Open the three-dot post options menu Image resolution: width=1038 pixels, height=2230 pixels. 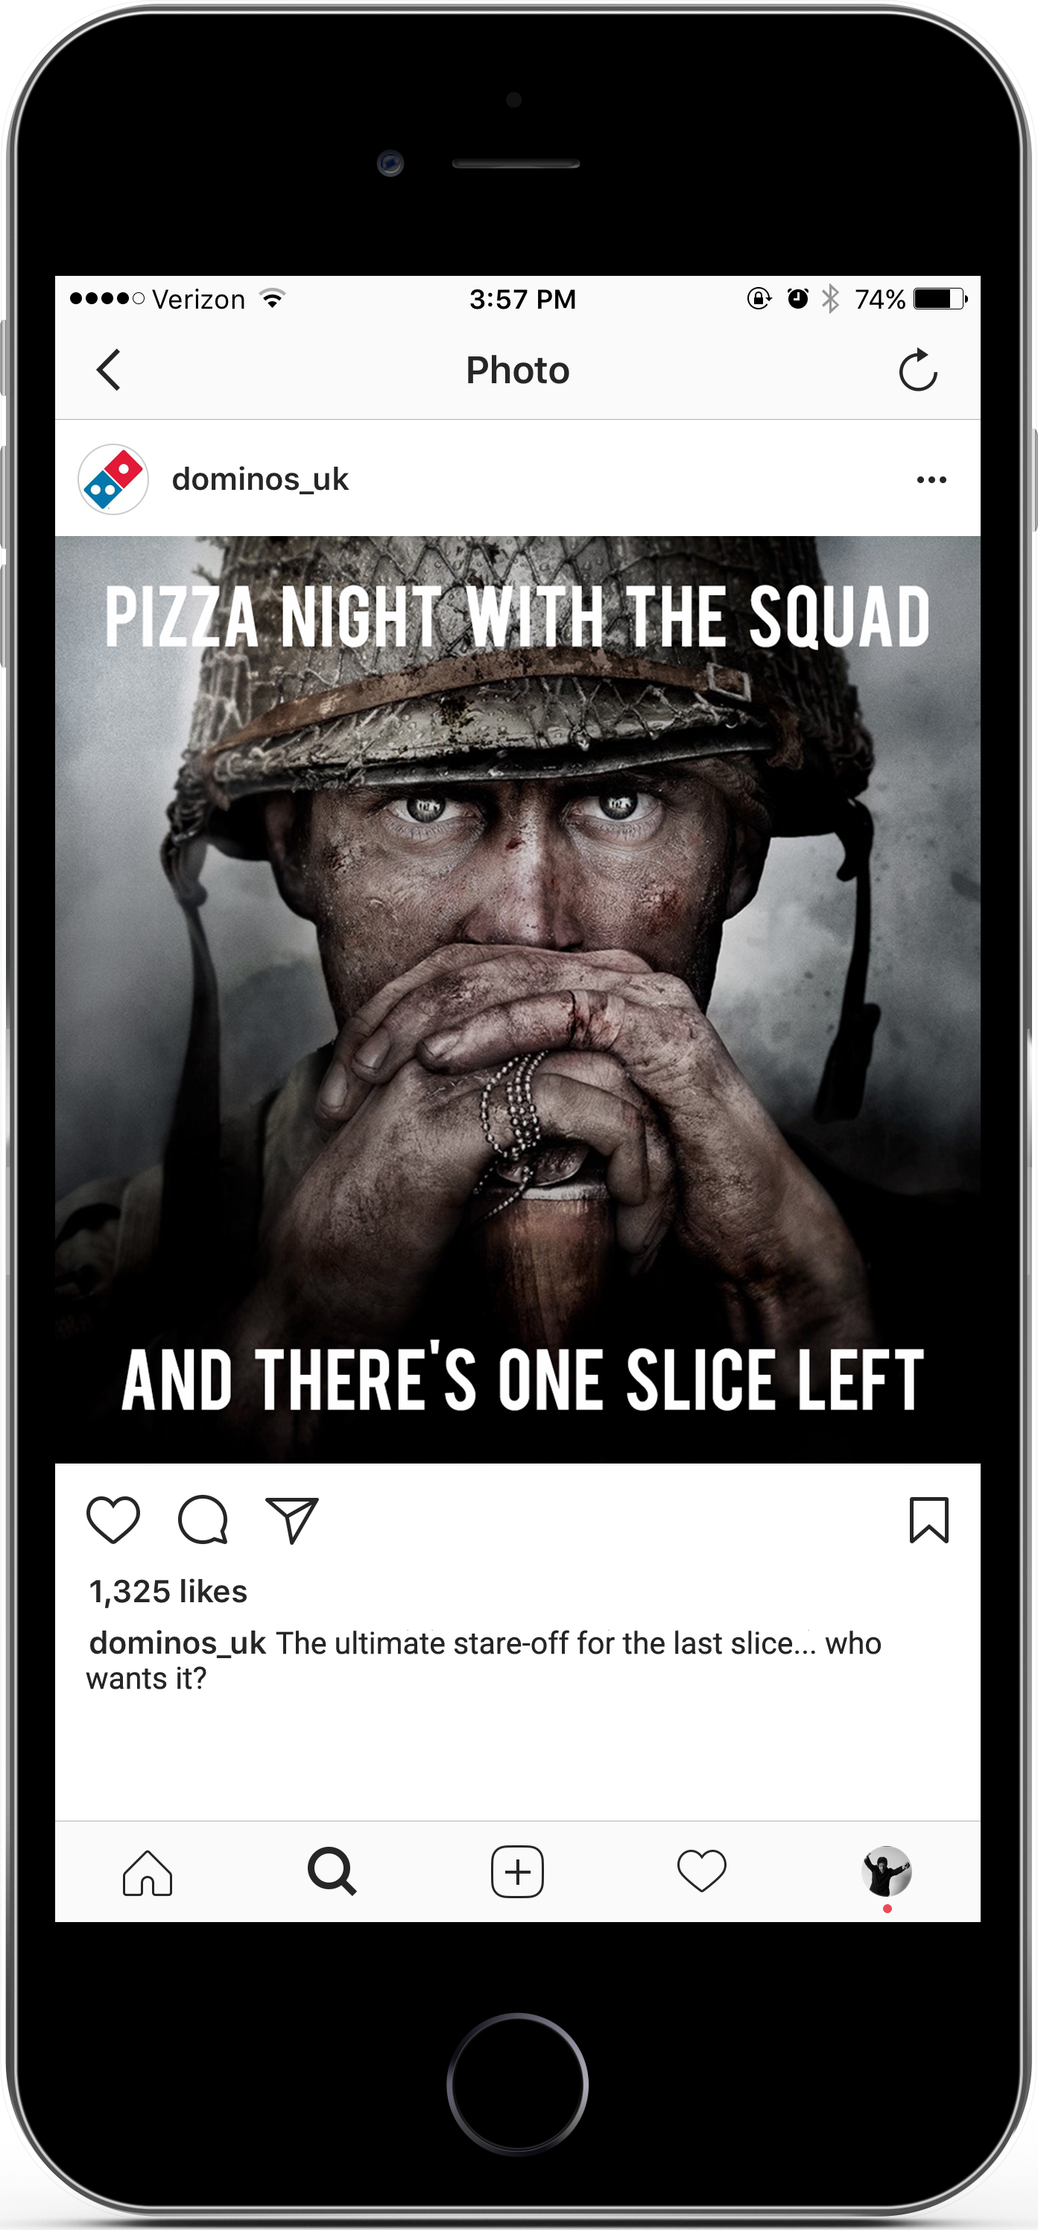tap(931, 479)
